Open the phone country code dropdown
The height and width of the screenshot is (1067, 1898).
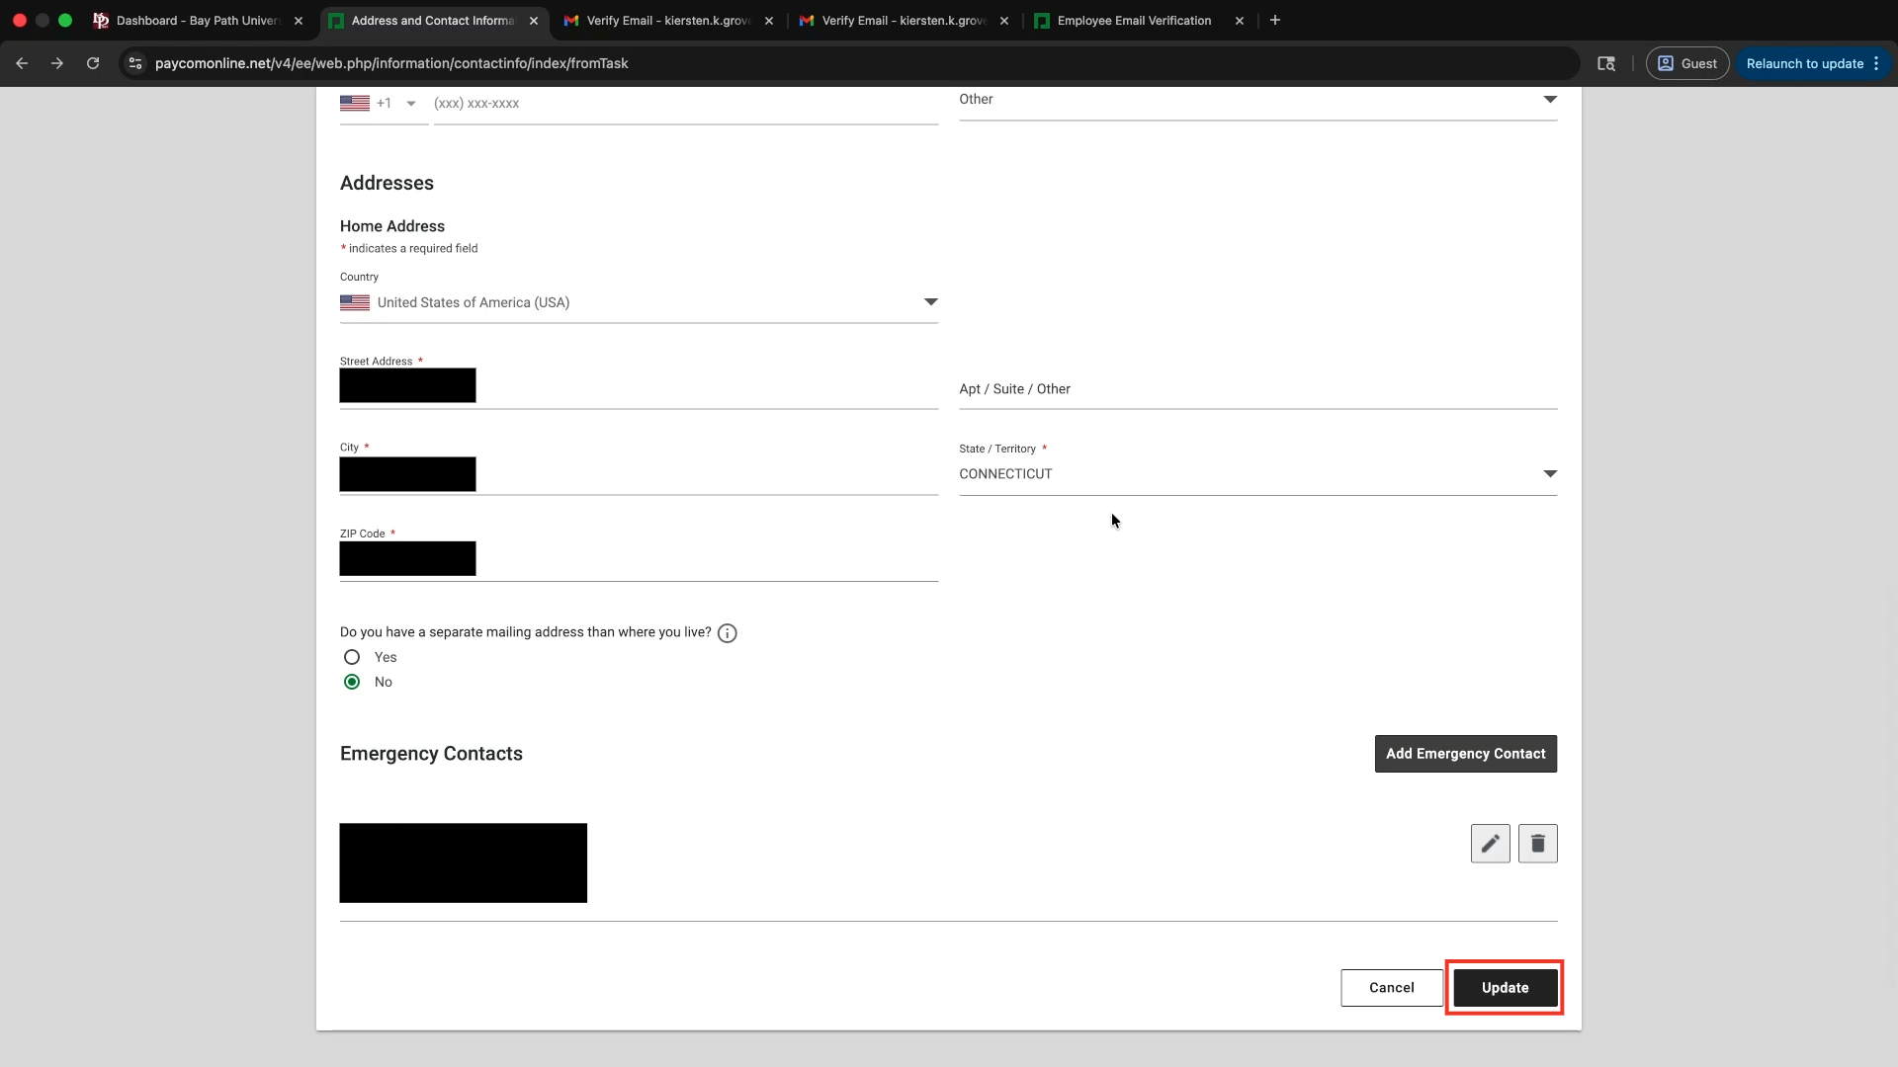point(410,104)
